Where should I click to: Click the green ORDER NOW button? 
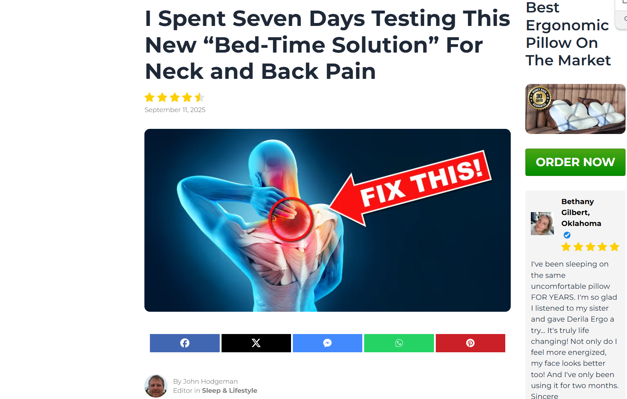click(x=575, y=162)
